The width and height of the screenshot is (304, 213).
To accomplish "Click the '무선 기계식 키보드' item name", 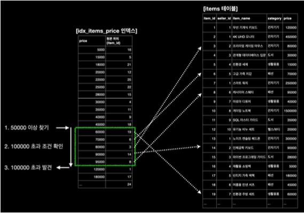I will 245,28.
